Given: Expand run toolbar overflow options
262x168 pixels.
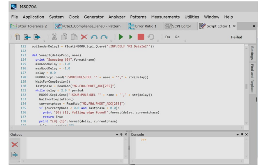Looking at the screenshot, I should point(158,40).
